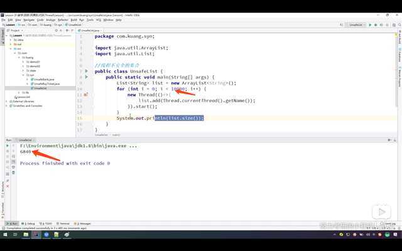
Task: Click the Pin tab icon in Run panel
Action: click(8, 181)
